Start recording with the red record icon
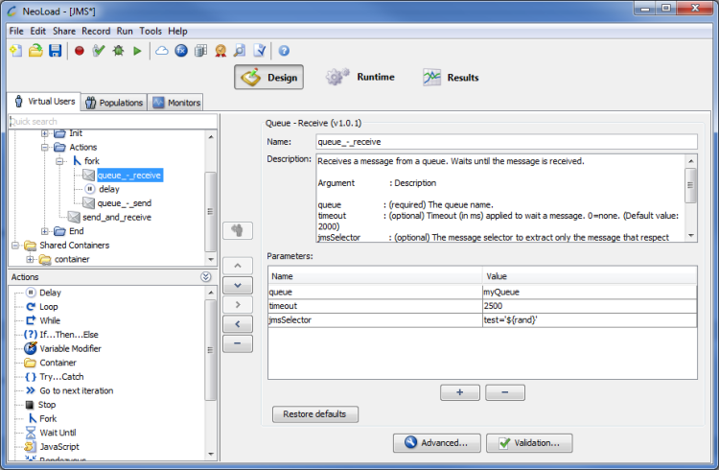This screenshot has height=470, width=719. click(x=79, y=51)
